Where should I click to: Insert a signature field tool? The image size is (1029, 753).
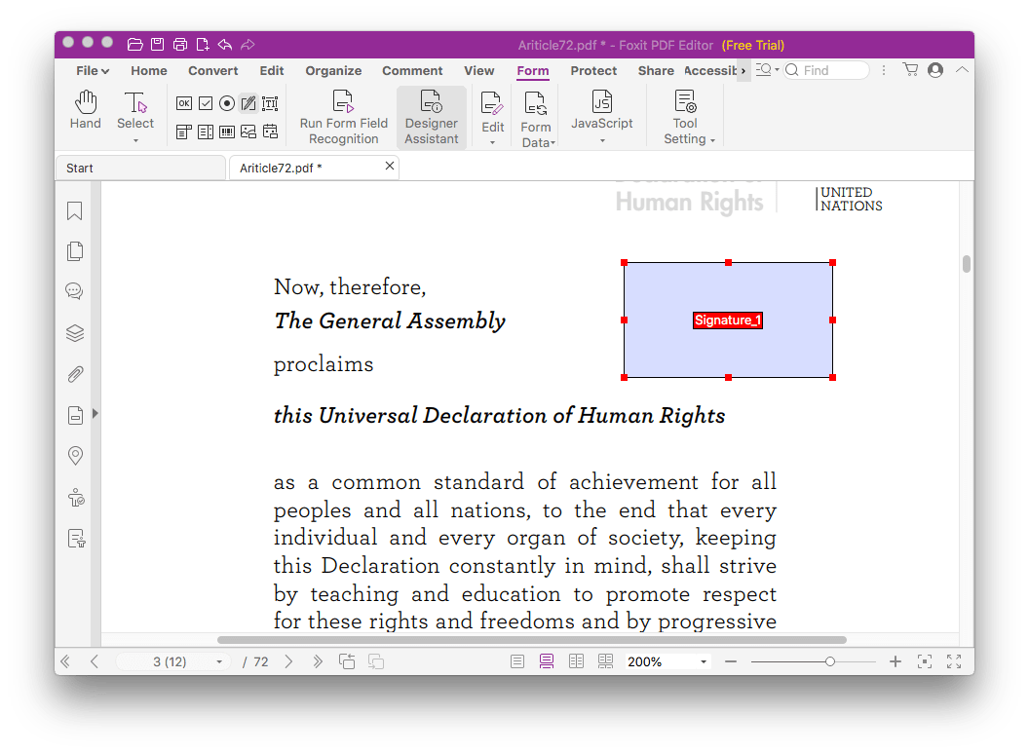pos(248,103)
